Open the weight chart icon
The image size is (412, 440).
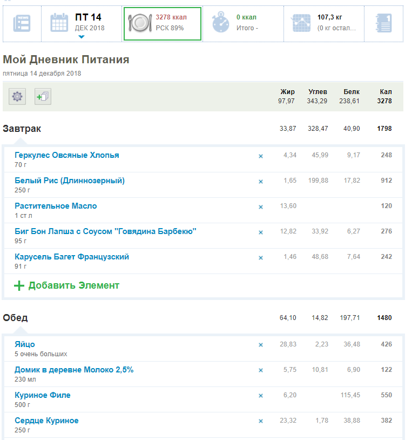click(x=300, y=23)
